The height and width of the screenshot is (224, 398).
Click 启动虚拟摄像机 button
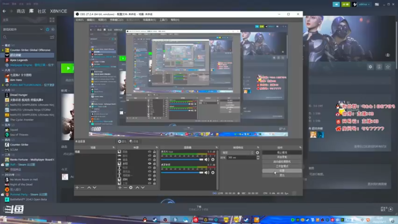pos(282,162)
